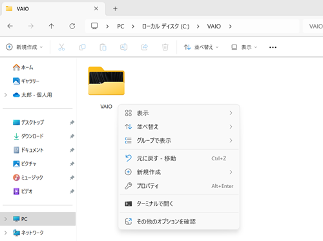Expand the PC tree node

pyautogui.click(x=6, y=219)
